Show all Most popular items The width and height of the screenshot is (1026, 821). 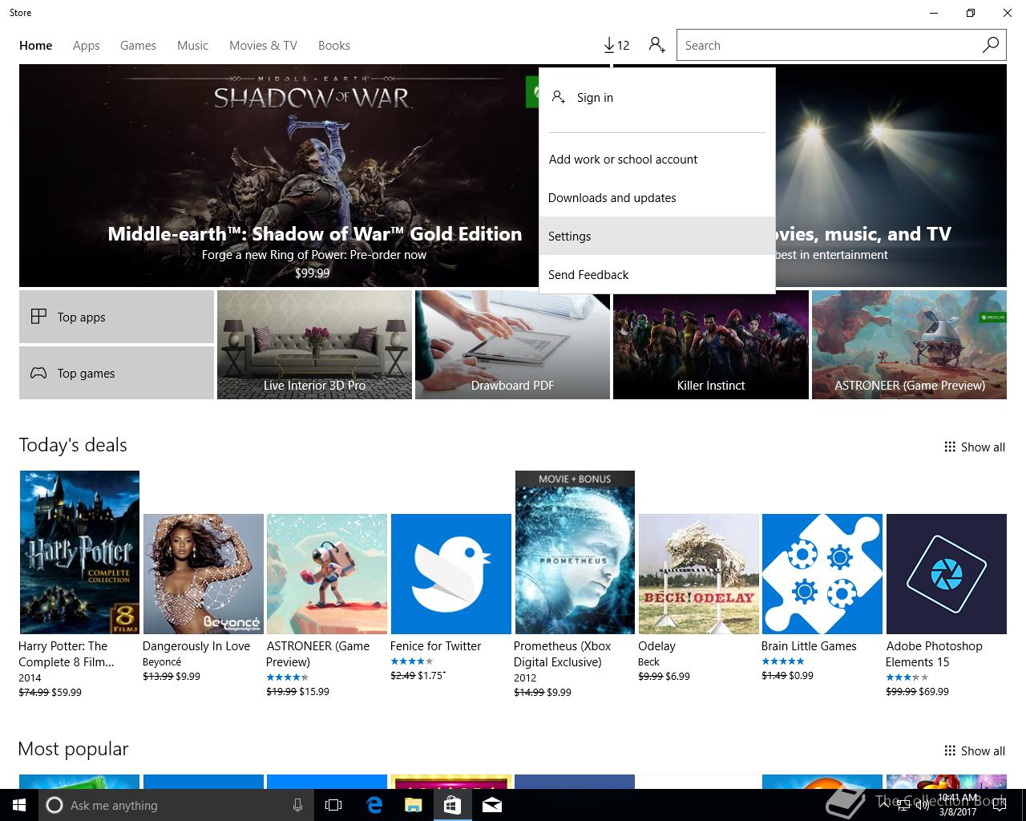974,751
